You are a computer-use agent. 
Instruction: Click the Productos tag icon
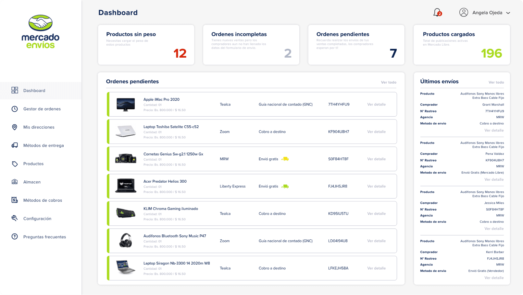click(15, 164)
